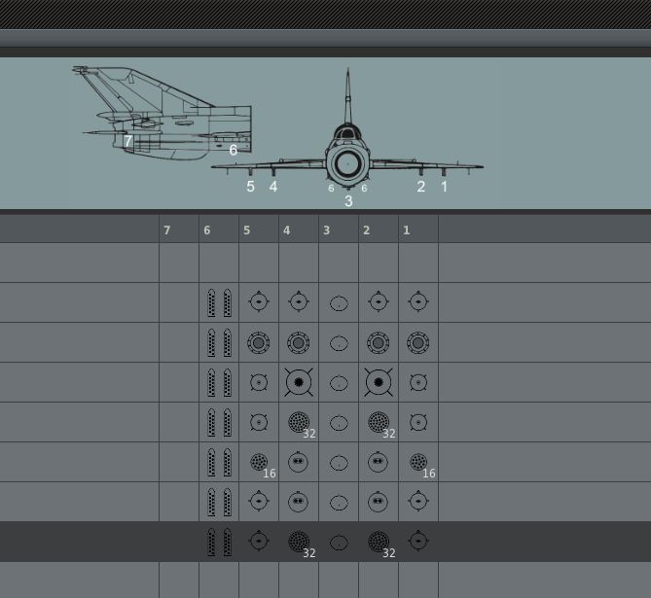The width and height of the screenshot is (651, 598).
Task: Click the pylon 7 column header
Action: click(179, 230)
